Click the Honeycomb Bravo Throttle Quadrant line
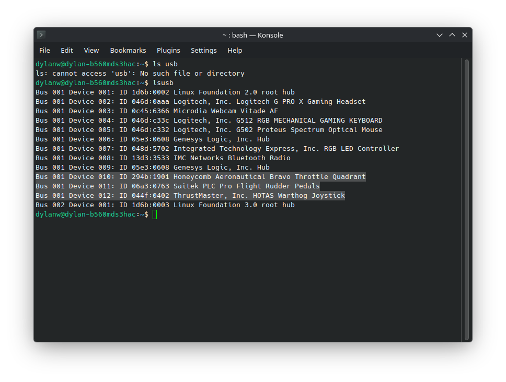This screenshot has width=506, height=382. pos(200,176)
